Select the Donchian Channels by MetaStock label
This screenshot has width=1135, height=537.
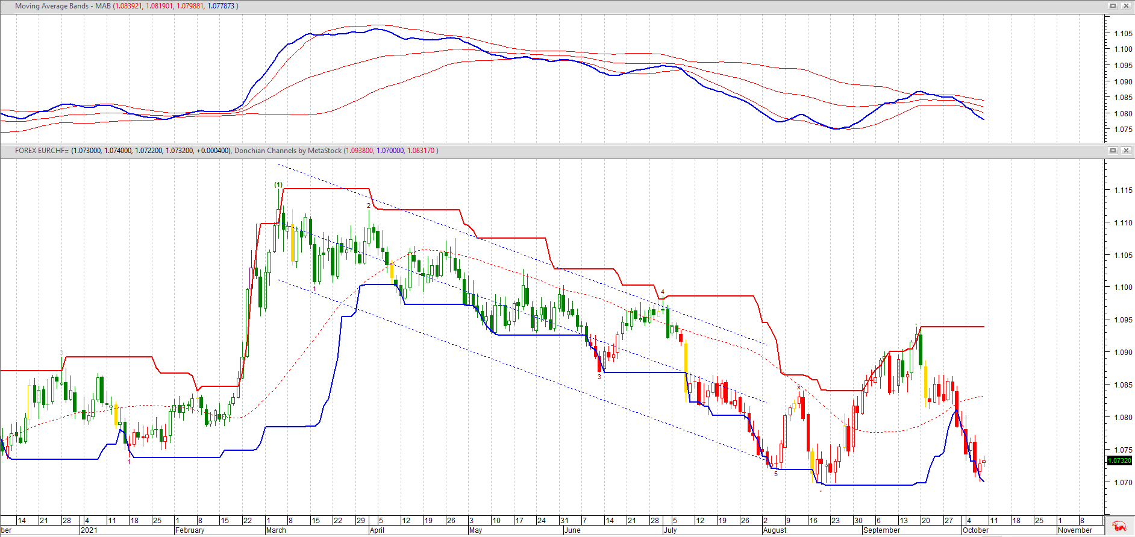288,151
